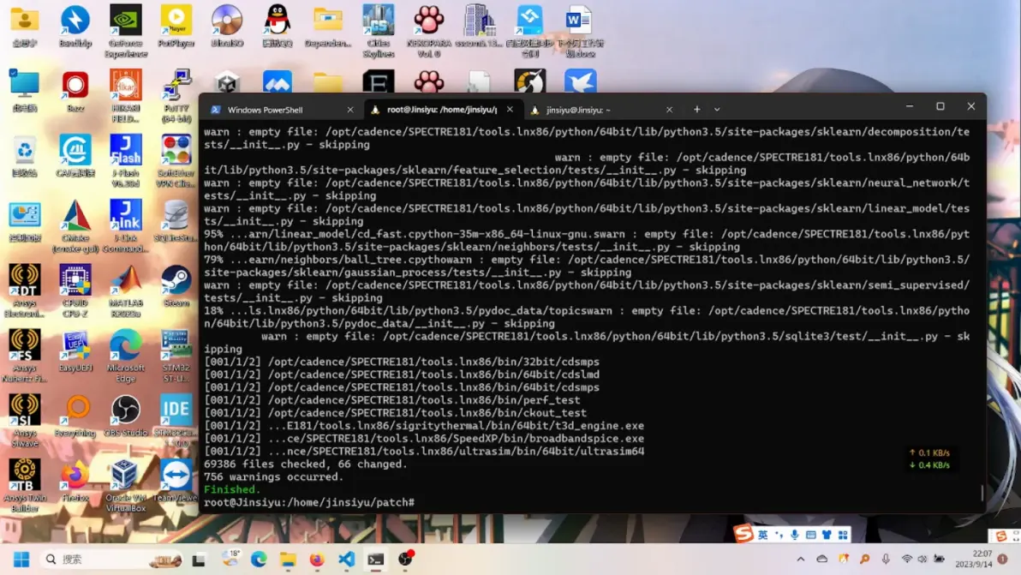This screenshot has height=575, width=1021.
Task: Launch Oracle VM VirtualBox icon
Action: point(125,485)
